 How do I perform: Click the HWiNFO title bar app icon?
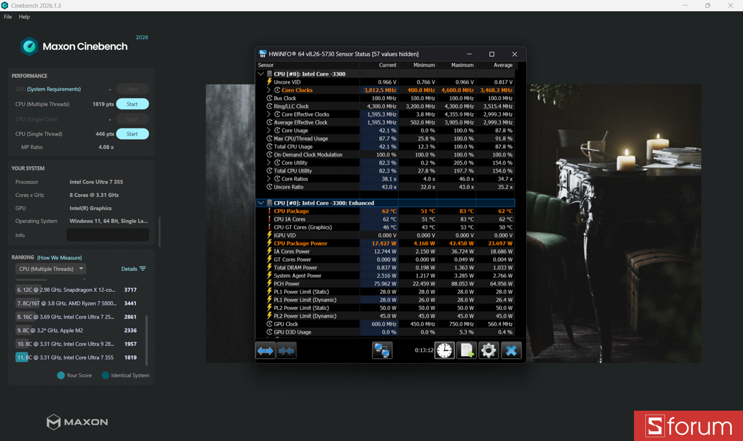pyautogui.click(x=263, y=54)
